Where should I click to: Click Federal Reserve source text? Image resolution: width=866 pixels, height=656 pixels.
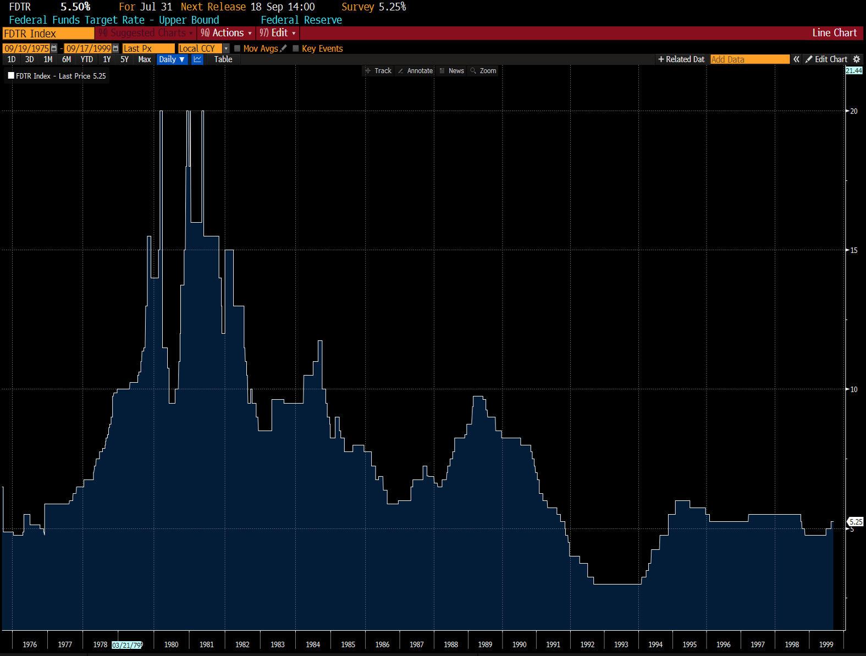point(301,20)
